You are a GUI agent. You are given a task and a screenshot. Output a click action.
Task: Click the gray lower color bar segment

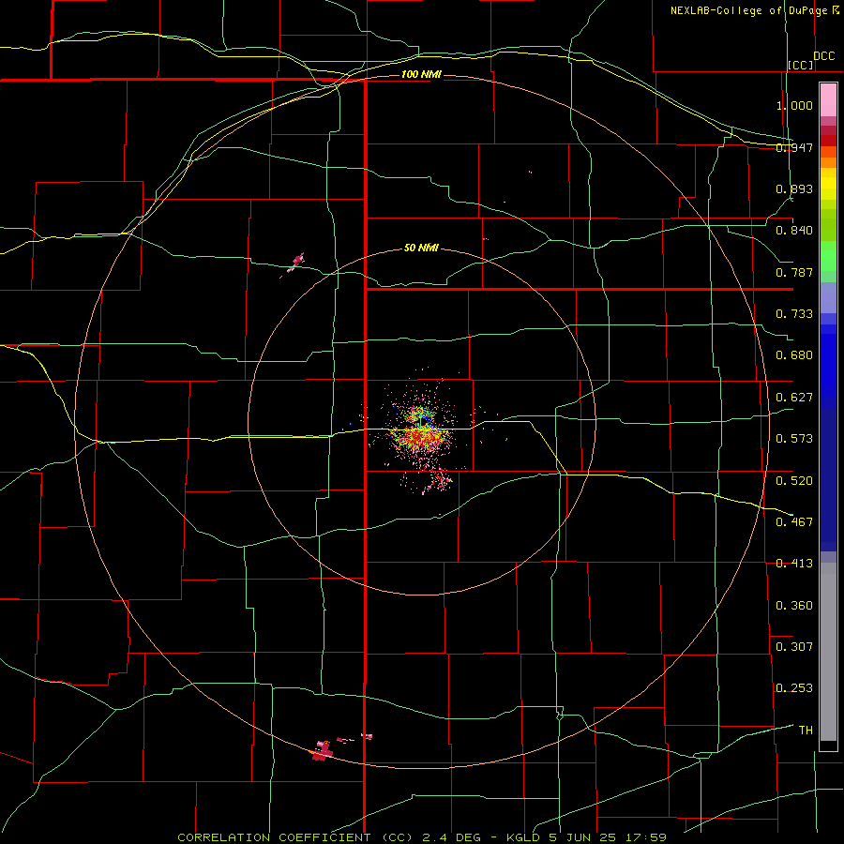[828, 652]
